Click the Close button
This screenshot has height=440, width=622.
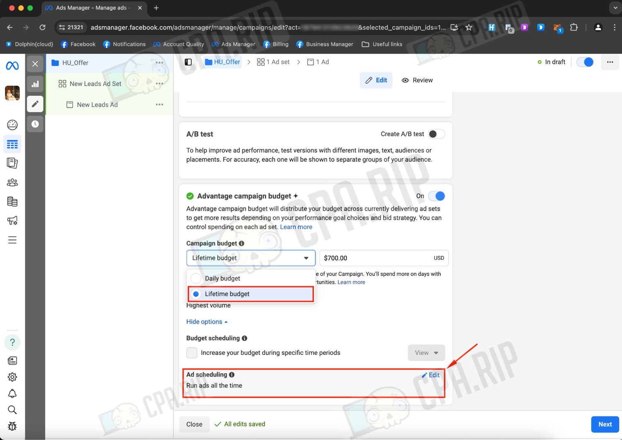194,424
